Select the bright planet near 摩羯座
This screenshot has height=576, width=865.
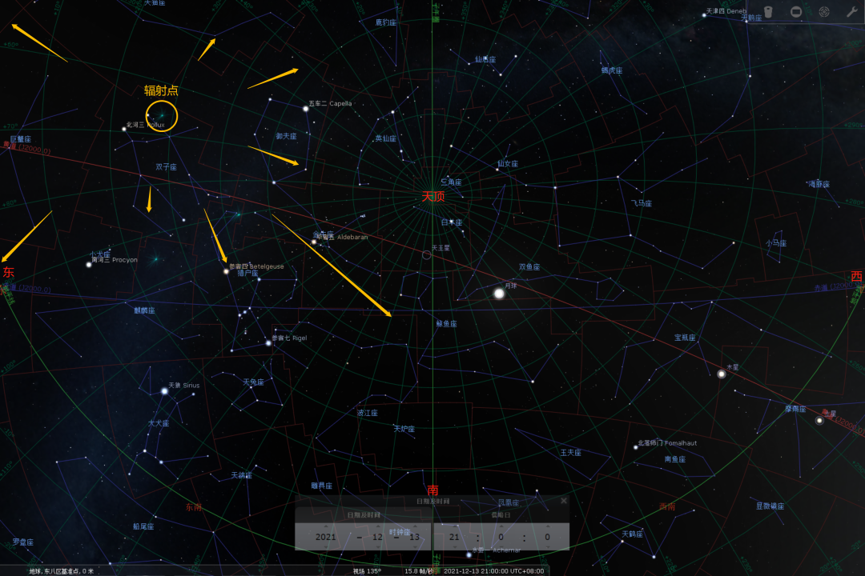pos(819,421)
